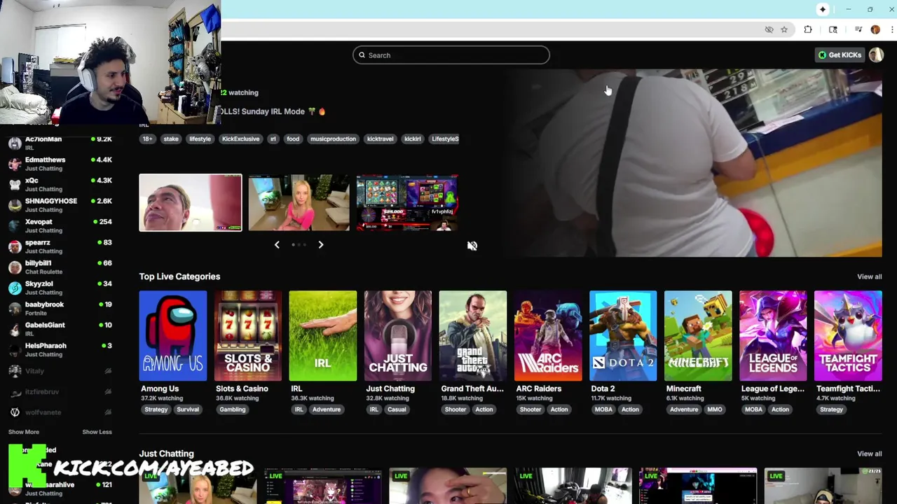Open the browser extensions puzzle icon
Screen dimensions: 897x504
[x=808, y=29]
